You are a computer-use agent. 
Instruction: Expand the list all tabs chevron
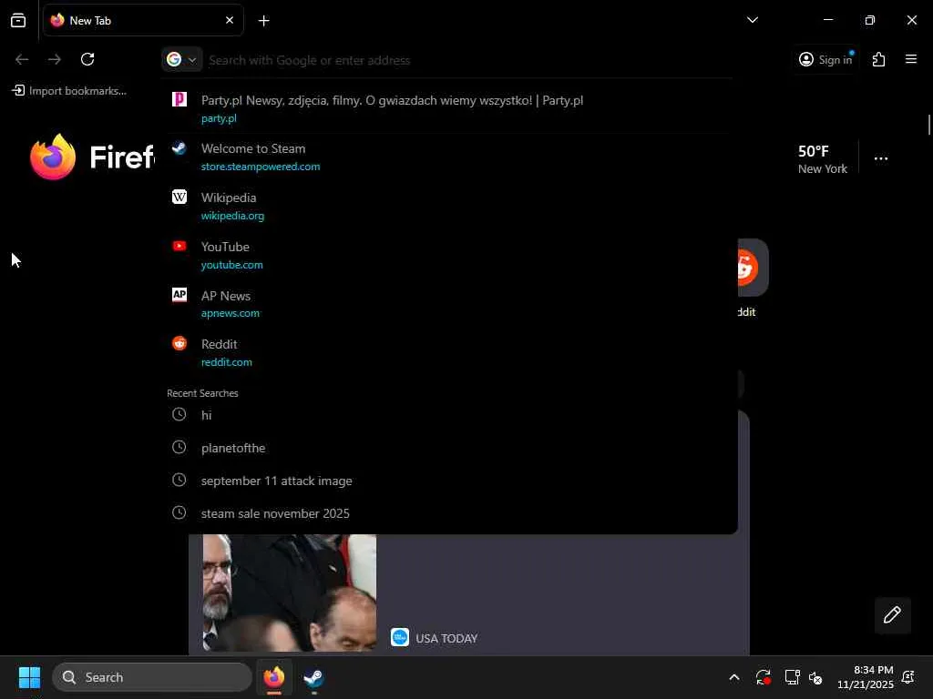tap(752, 20)
